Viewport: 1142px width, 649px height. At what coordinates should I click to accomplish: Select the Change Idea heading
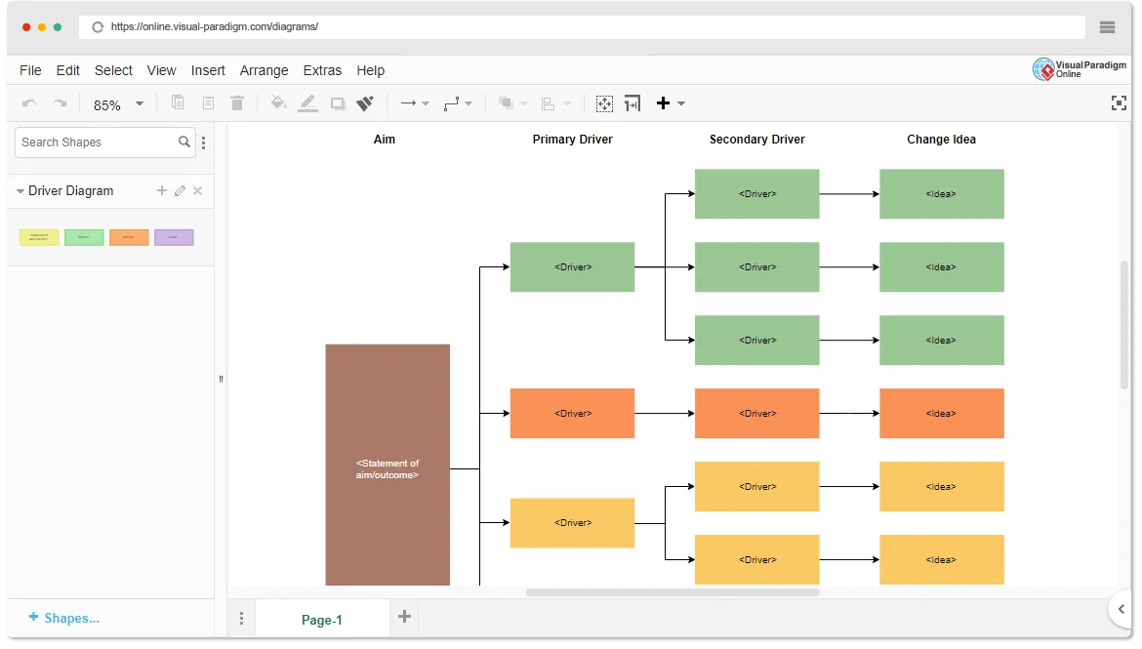point(941,140)
